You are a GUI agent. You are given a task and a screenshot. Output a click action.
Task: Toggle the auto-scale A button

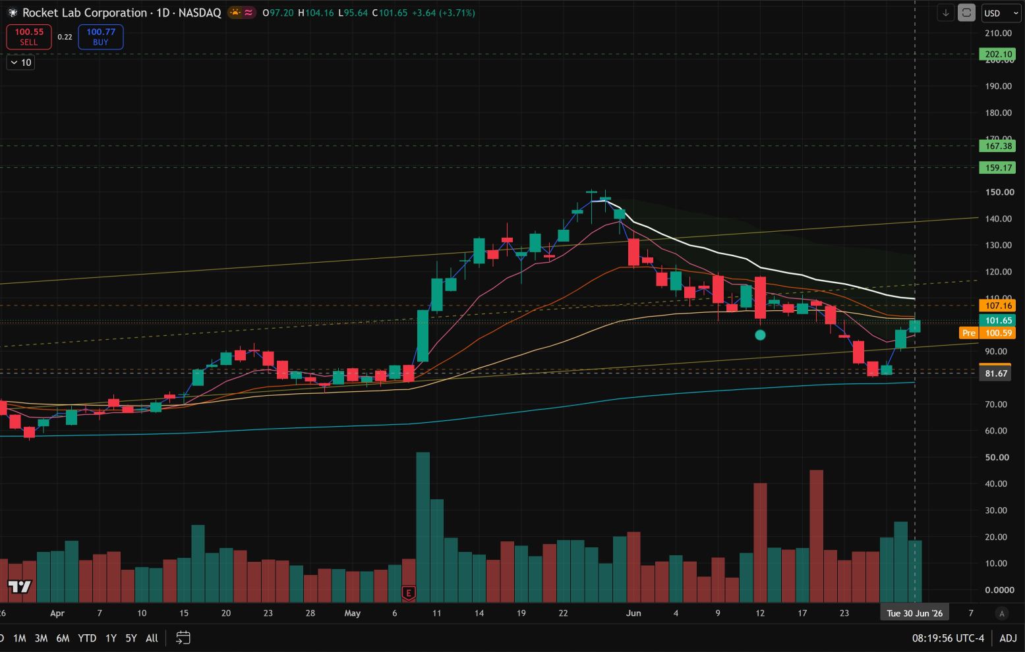1002,613
